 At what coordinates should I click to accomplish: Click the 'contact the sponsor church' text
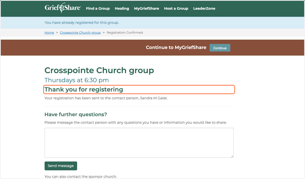(81, 176)
